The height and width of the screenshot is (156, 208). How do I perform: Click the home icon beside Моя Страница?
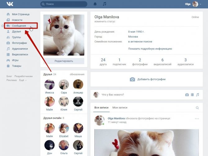coord(8,14)
